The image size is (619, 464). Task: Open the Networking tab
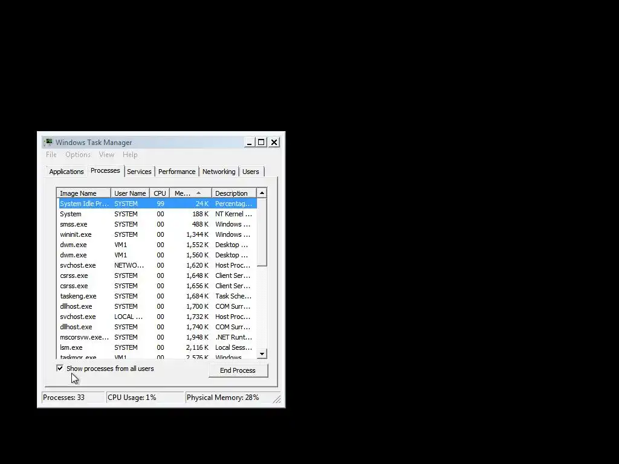coord(219,172)
